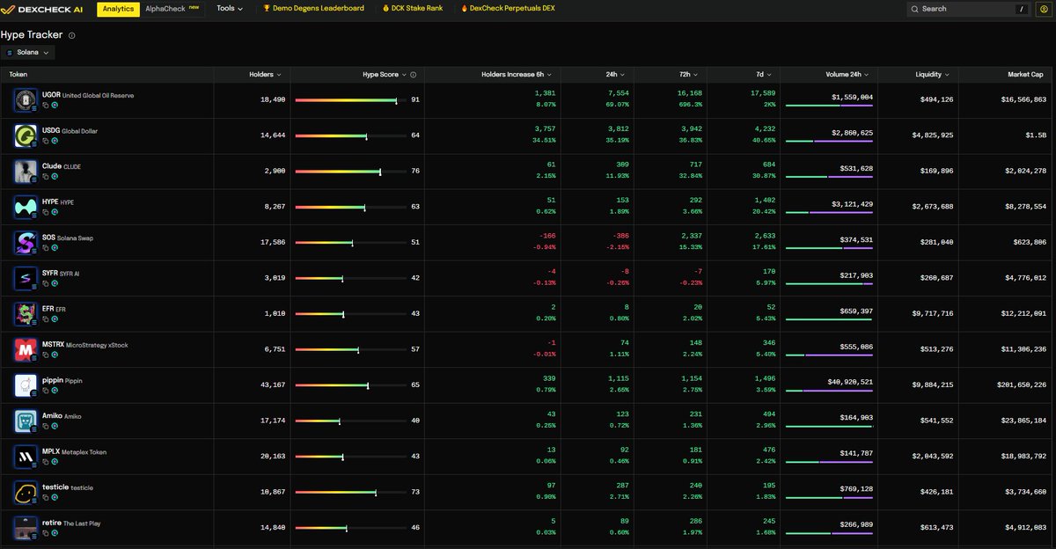The width and height of the screenshot is (1056, 549).
Task: Click the USDG token logo
Action: coord(25,135)
